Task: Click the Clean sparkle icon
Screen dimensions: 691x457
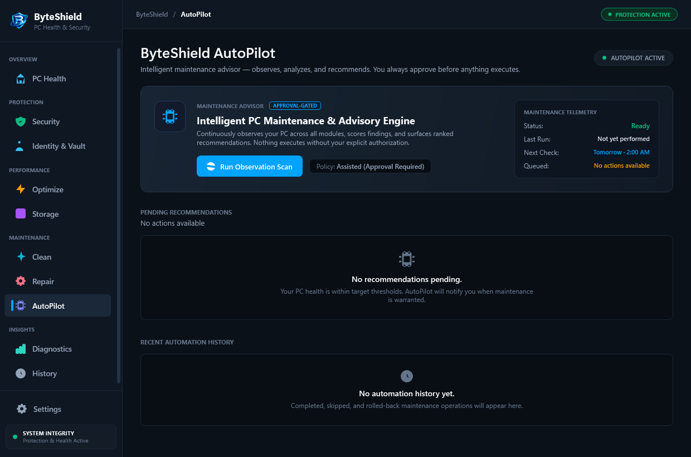Action: pyautogui.click(x=21, y=257)
